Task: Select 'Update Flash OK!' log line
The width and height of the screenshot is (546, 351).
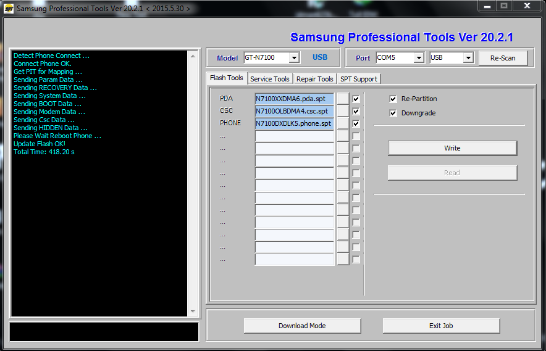Action: pyautogui.click(x=40, y=144)
